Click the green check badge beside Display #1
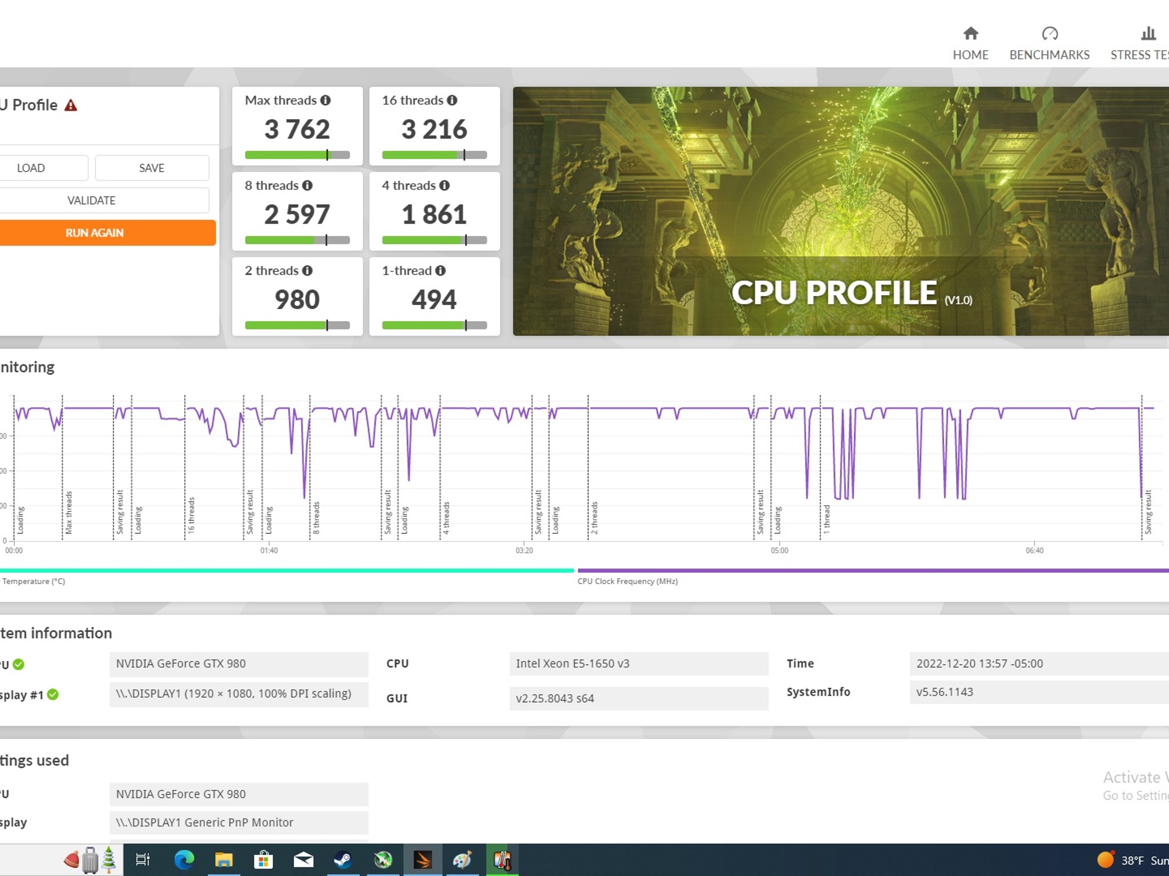Image resolution: width=1169 pixels, height=876 pixels. click(x=53, y=695)
